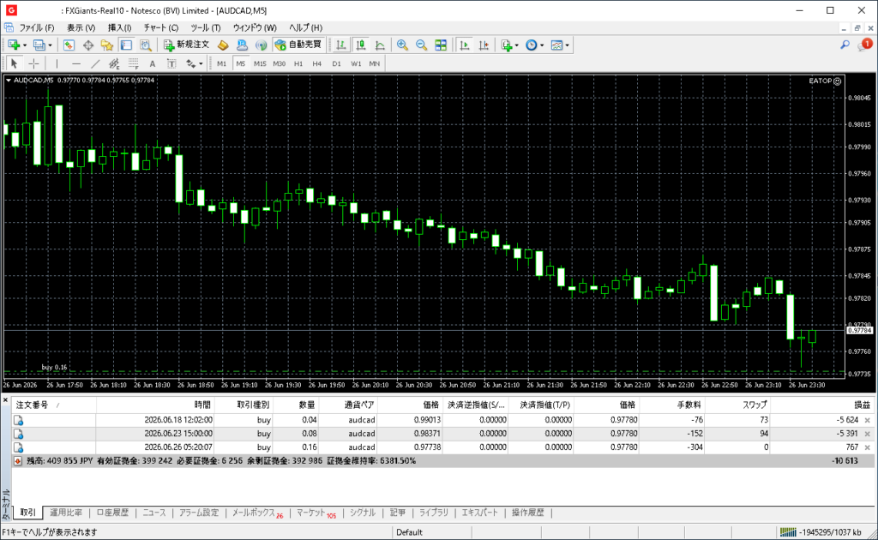This screenshot has width=878, height=540.
Task: Select the trendline drawing tool
Action: tap(95, 63)
